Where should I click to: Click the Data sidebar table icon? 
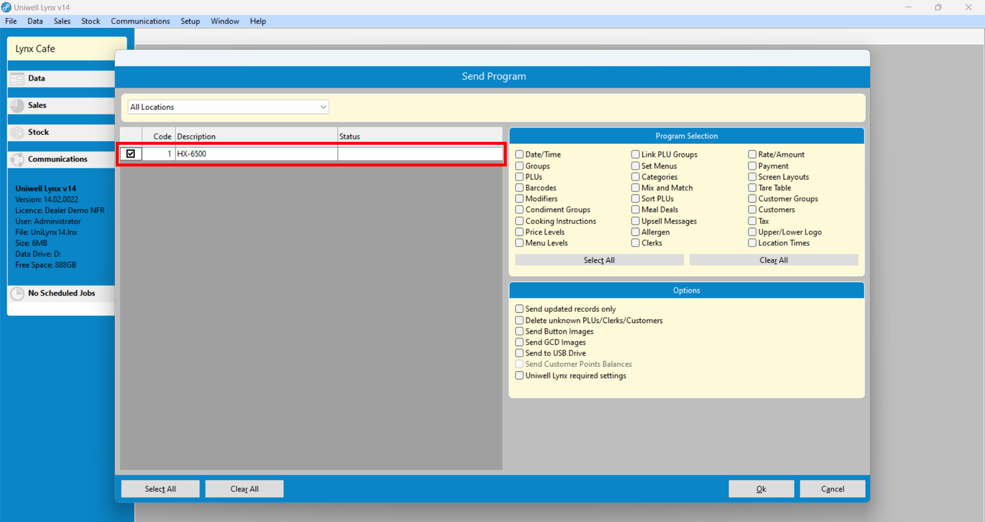[x=17, y=79]
